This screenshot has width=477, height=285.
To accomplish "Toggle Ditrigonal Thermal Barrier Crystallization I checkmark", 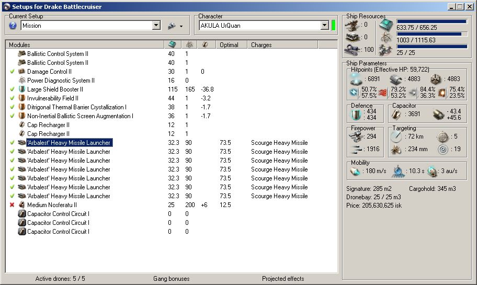I will 12,107.
